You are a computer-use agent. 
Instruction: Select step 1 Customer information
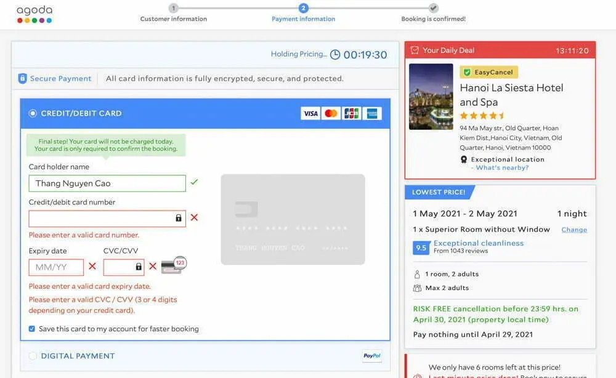click(173, 13)
